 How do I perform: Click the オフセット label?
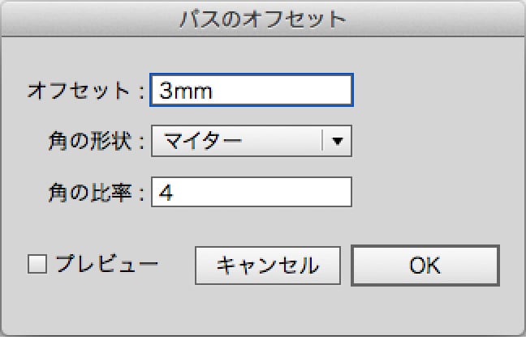78,90
